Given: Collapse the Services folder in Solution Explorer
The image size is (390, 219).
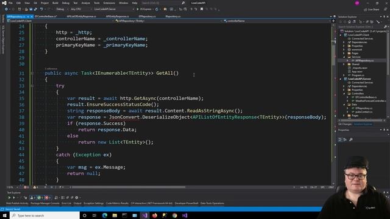Looking at the screenshot, I should (344, 57).
